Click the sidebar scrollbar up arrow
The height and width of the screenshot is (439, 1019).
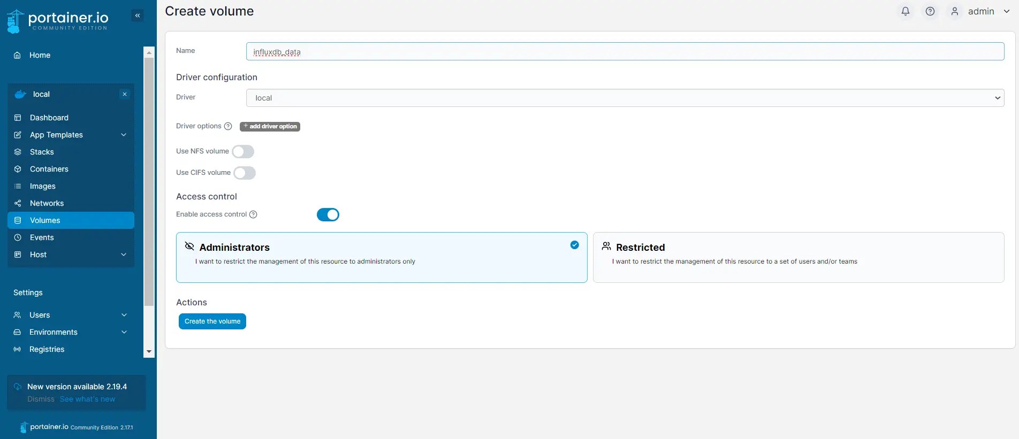point(149,52)
